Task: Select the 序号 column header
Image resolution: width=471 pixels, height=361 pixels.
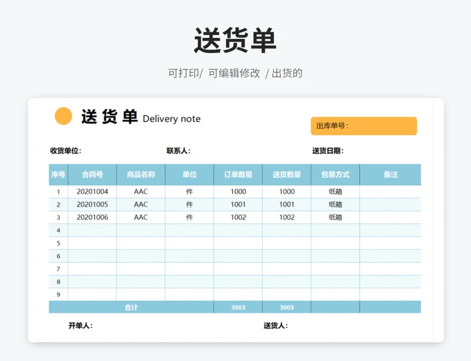Action: coord(58,174)
